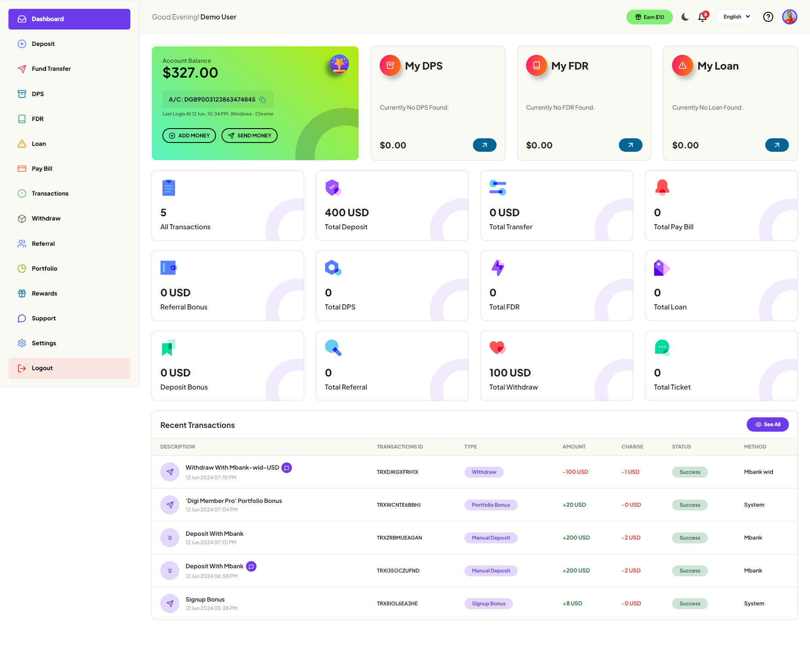Click the help question mark icon

pyautogui.click(x=768, y=17)
